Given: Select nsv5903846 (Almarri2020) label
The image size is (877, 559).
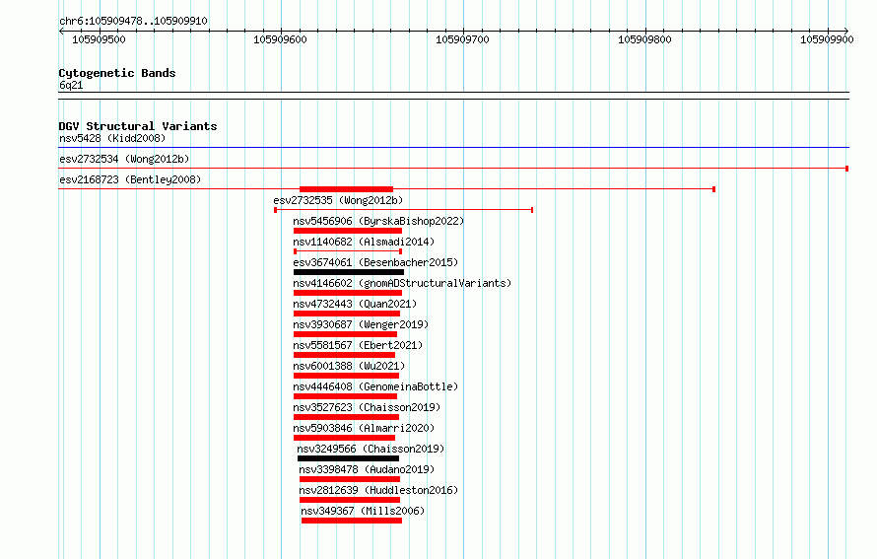Looking at the screenshot, I should [x=364, y=428].
